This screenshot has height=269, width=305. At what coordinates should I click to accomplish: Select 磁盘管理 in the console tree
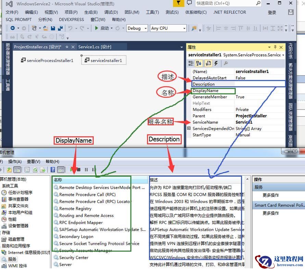13,239
